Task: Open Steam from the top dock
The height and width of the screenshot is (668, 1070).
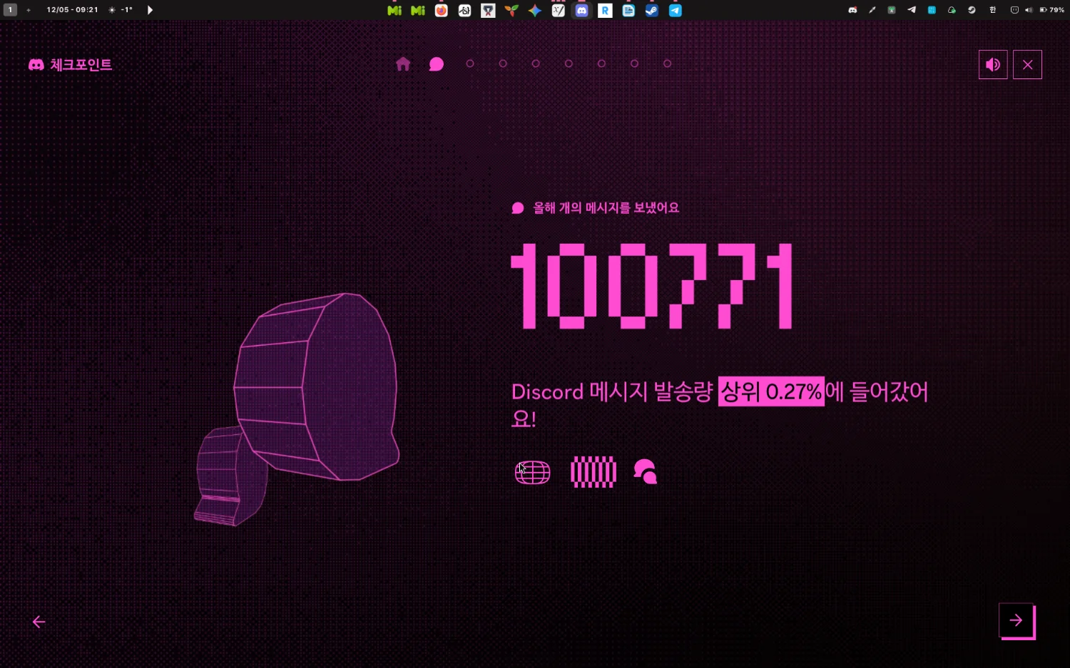Action: point(652,11)
